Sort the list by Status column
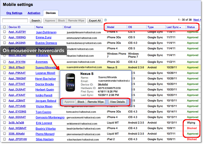 pos(191,27)
